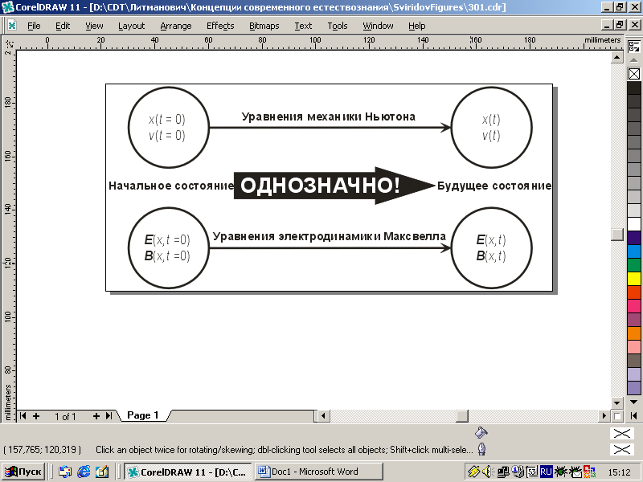
Task: Expand the color palette fully
Action: click(634, 415)
